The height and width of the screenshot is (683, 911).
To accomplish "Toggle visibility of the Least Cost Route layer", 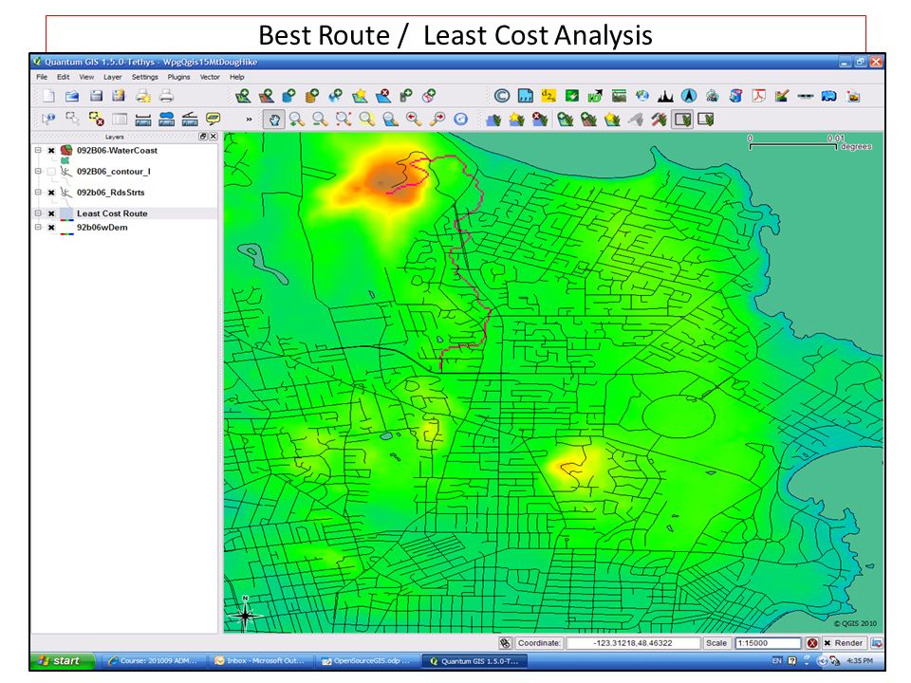I will tap(51, 213).
